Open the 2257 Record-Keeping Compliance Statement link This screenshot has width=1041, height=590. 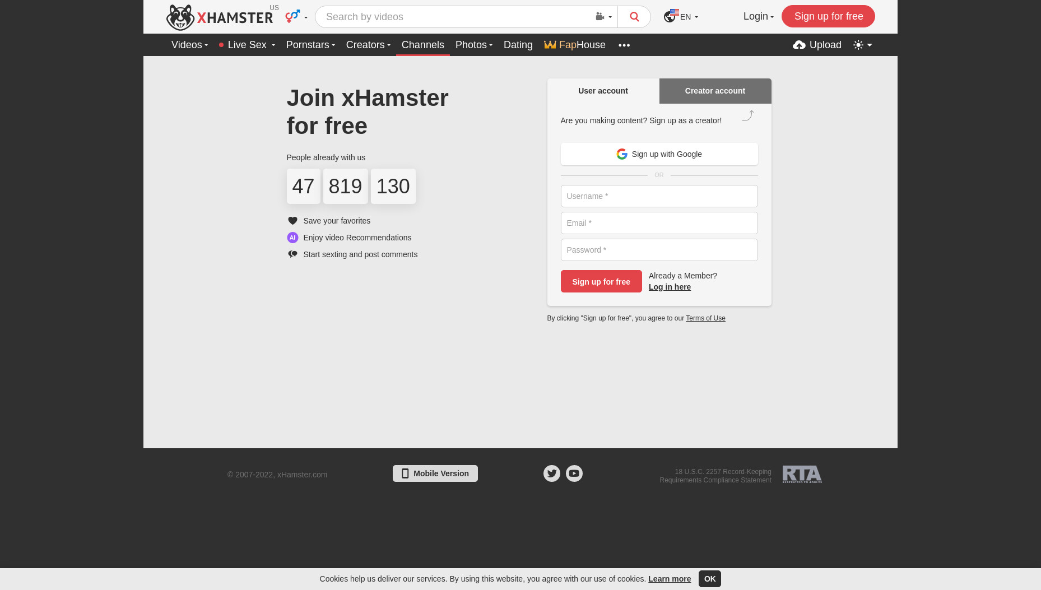(715, 476)
